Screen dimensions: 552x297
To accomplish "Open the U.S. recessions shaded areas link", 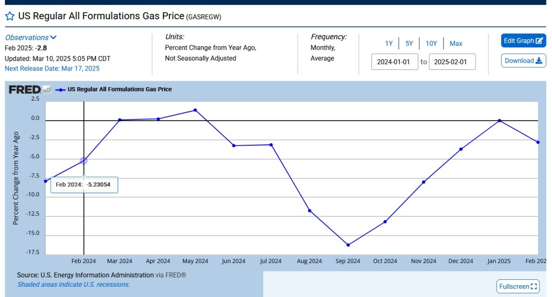I will (x=73, y=284).
